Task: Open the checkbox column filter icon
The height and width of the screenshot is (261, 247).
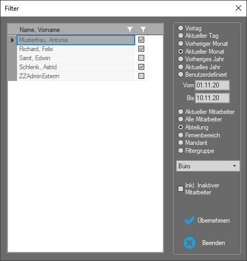Action: point(143,29)
